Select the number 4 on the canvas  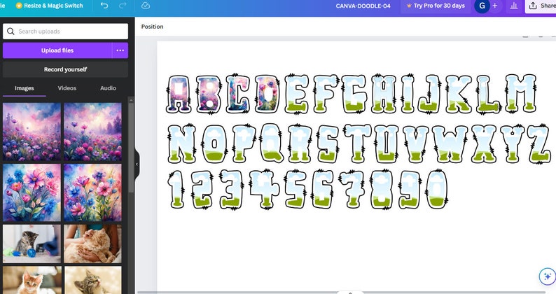click(x=265, y=189)
